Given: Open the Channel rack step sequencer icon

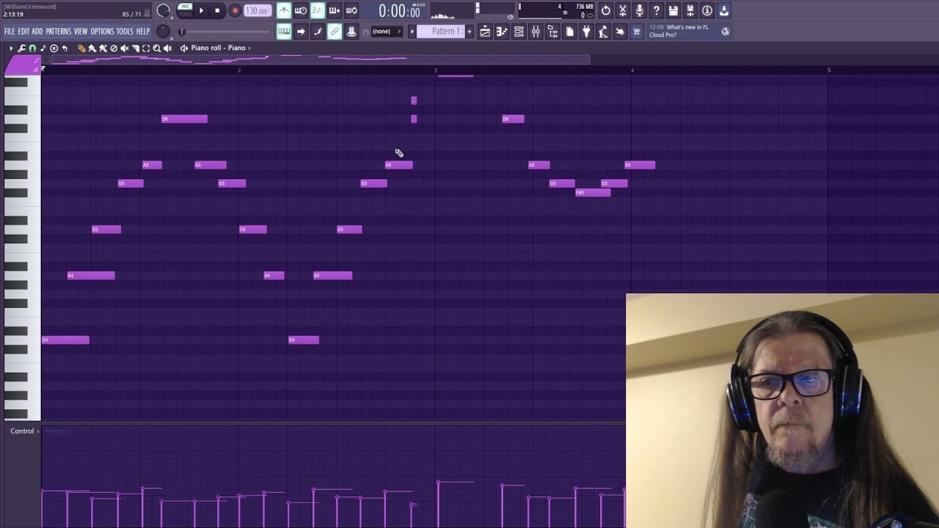Looking at the screenshot, I should (x=519, y=32).
